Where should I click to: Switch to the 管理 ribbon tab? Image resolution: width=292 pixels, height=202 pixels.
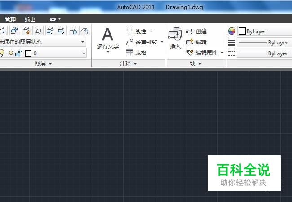pyautogui.click(x=10, y=19)
